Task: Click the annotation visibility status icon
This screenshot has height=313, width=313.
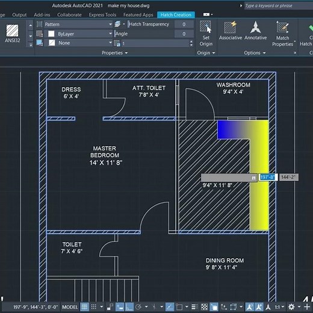Action: pyautogui.click(x=250, y=306)
